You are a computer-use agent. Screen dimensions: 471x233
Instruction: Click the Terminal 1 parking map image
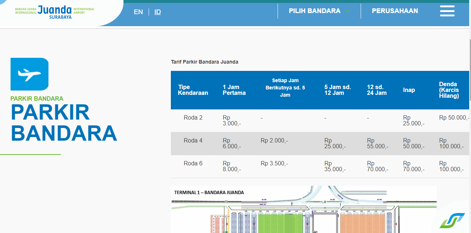[304, 209]
